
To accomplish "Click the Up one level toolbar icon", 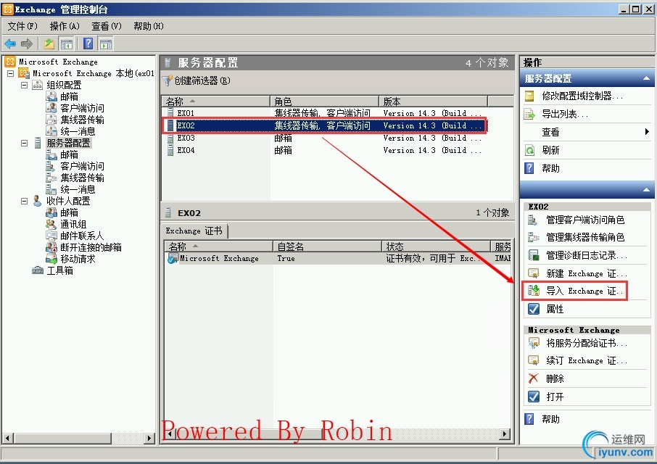I will click(x=49, y=43).
